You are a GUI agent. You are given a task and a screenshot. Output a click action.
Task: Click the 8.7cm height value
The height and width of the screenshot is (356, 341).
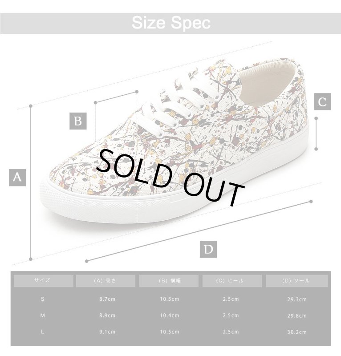coord(107,299)
